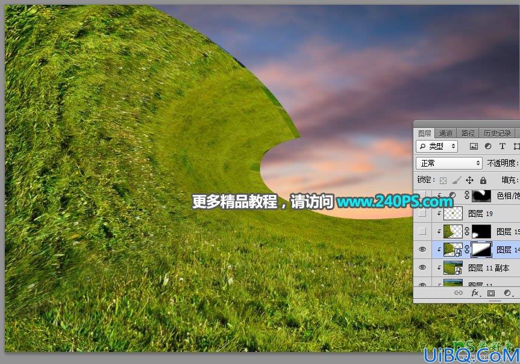The height and width of the screenshot is (364, 520).
Task: Switch to the 路径 (Paths) tab
Action: [x=468, y=133]
